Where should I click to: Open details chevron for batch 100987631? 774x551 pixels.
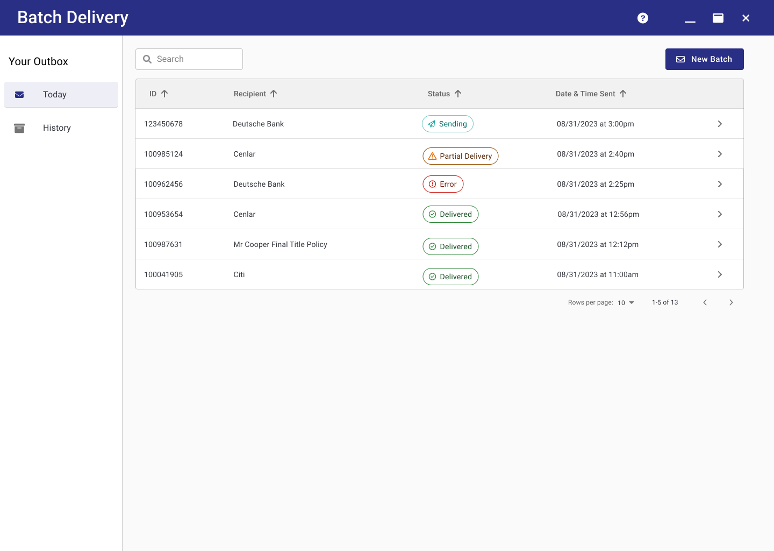720,244
